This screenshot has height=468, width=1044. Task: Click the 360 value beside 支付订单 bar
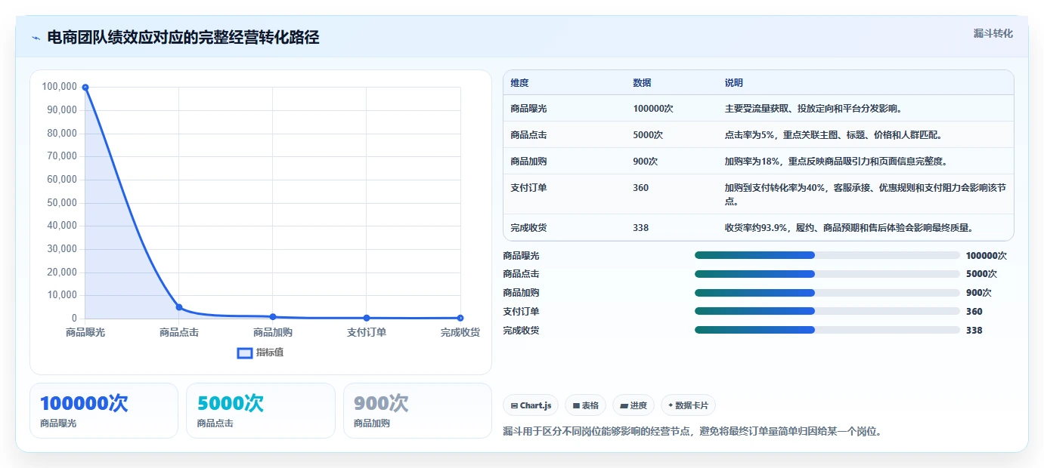pyautogui.click(x=974, y=311)
